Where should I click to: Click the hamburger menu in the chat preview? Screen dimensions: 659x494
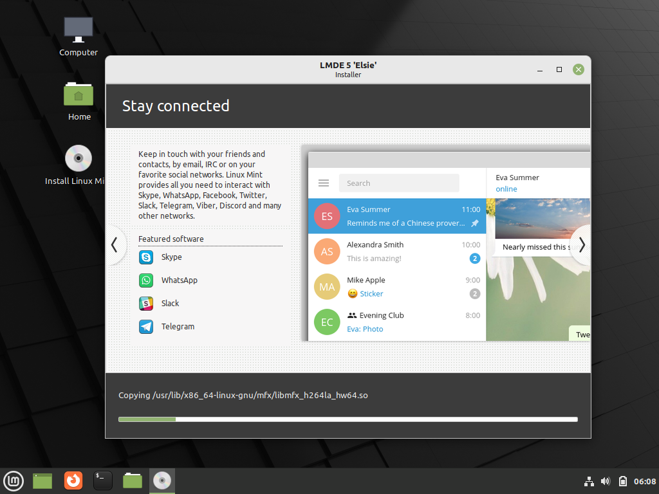pos(324,183)
